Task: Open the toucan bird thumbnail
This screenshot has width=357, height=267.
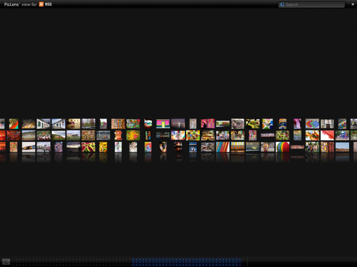Action: (252, 124)
